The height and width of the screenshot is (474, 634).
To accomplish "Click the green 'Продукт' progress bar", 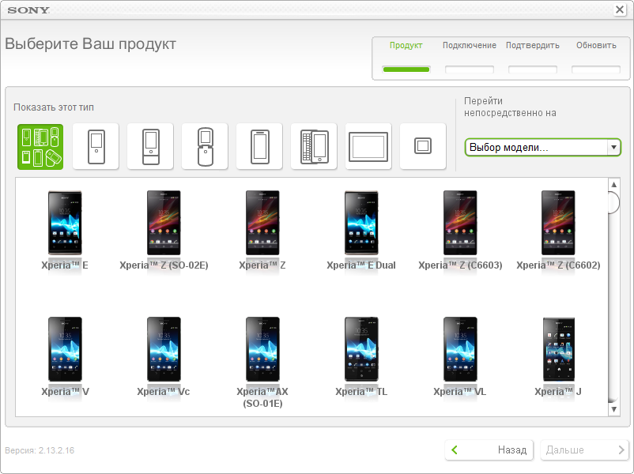I will (406, 70).
